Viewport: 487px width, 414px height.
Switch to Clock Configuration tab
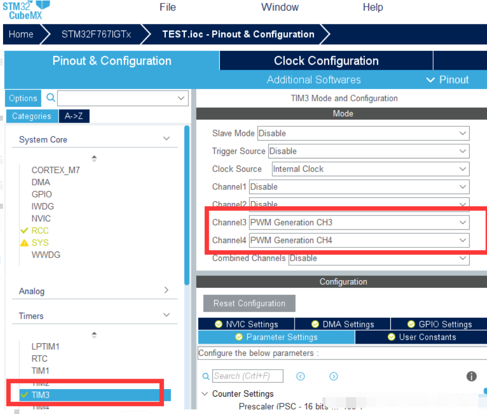click(326, 61)
